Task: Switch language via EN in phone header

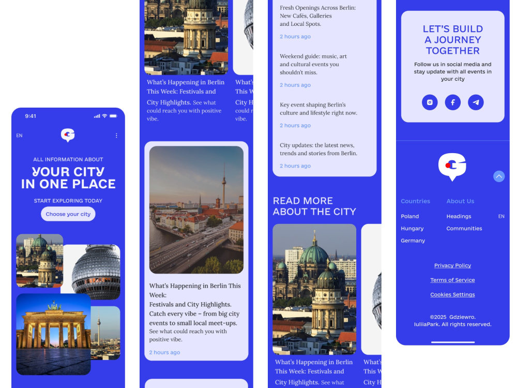Action: [20, 136]
